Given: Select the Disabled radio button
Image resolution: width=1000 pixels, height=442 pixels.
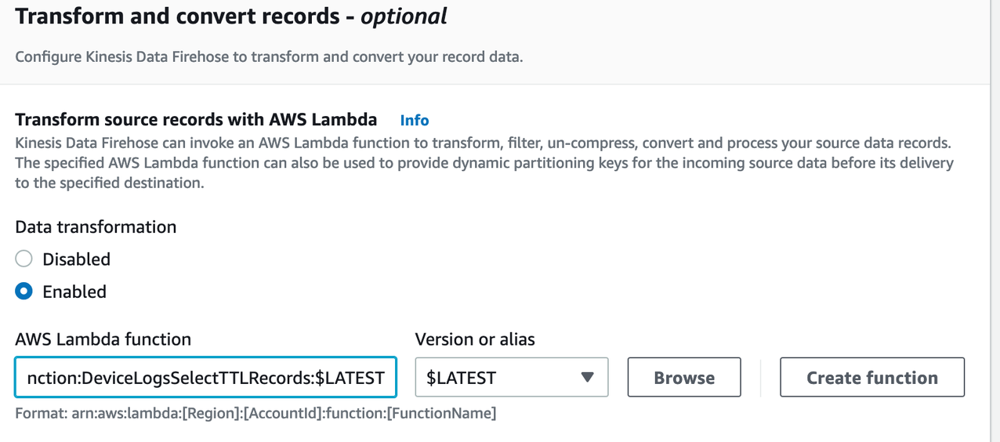Looking at the screenshot, I should point(24,259).
